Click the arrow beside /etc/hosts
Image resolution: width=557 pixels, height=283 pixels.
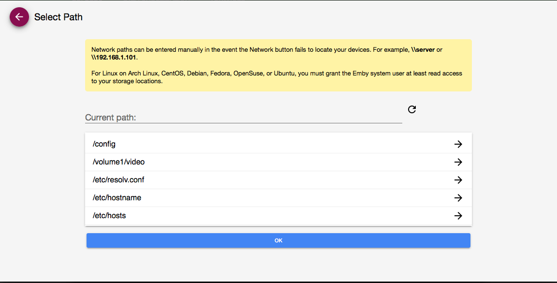tap(458, 216)
